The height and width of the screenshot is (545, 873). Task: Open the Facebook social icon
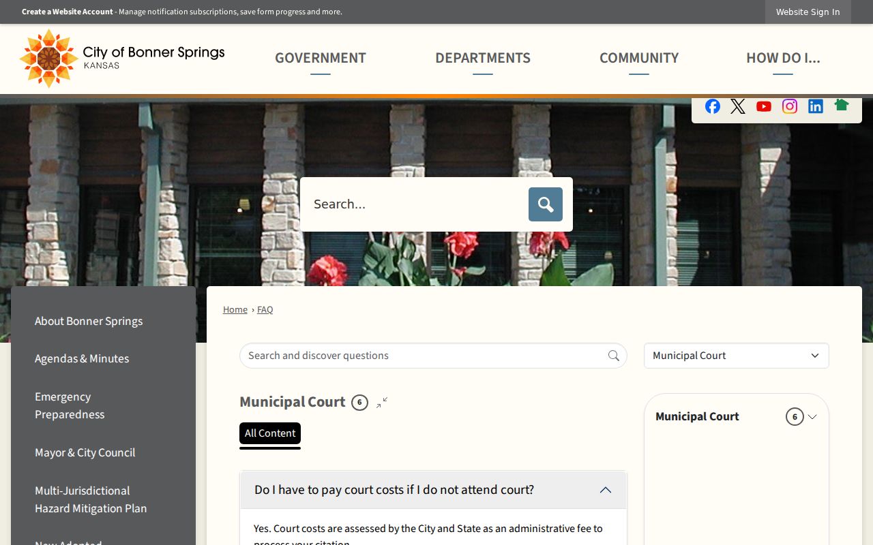click(713, 106)
